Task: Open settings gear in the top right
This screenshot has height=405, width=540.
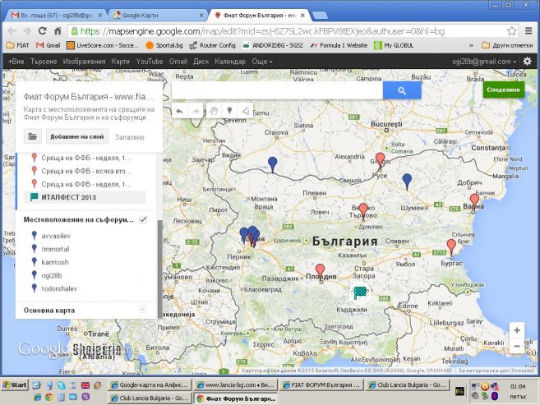Action: [527, 62]
